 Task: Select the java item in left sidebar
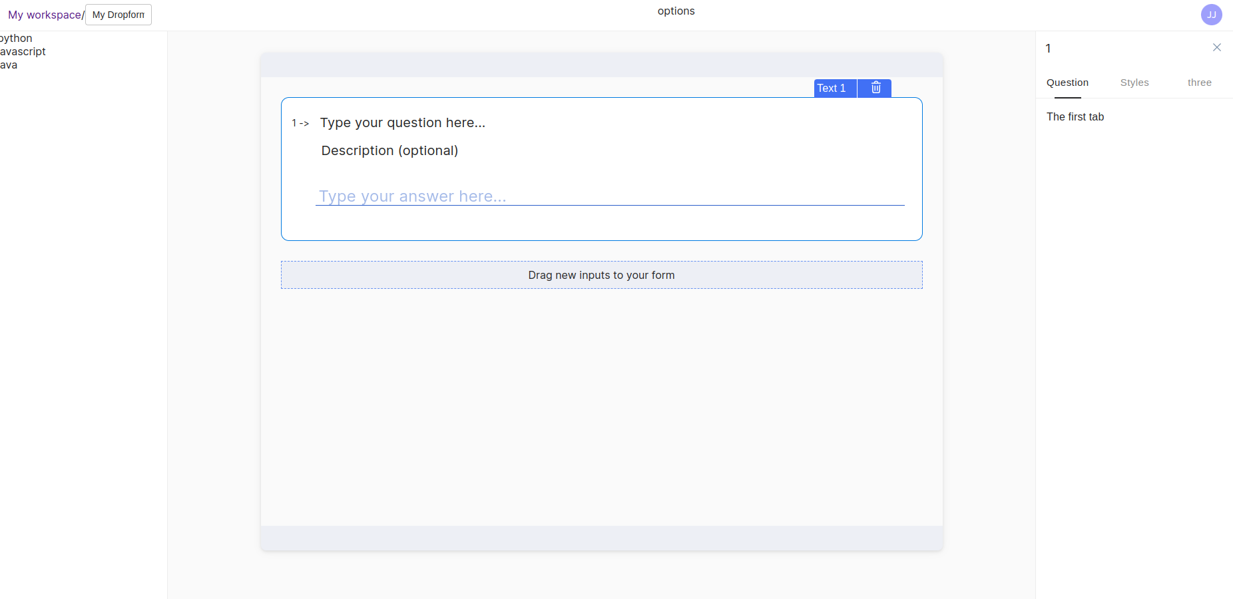[9, 65]
